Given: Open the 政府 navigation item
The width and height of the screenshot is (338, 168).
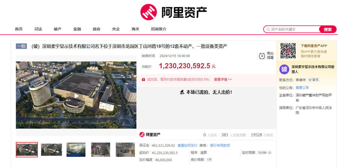Looking at the screenshot, I should pos(96,29).
